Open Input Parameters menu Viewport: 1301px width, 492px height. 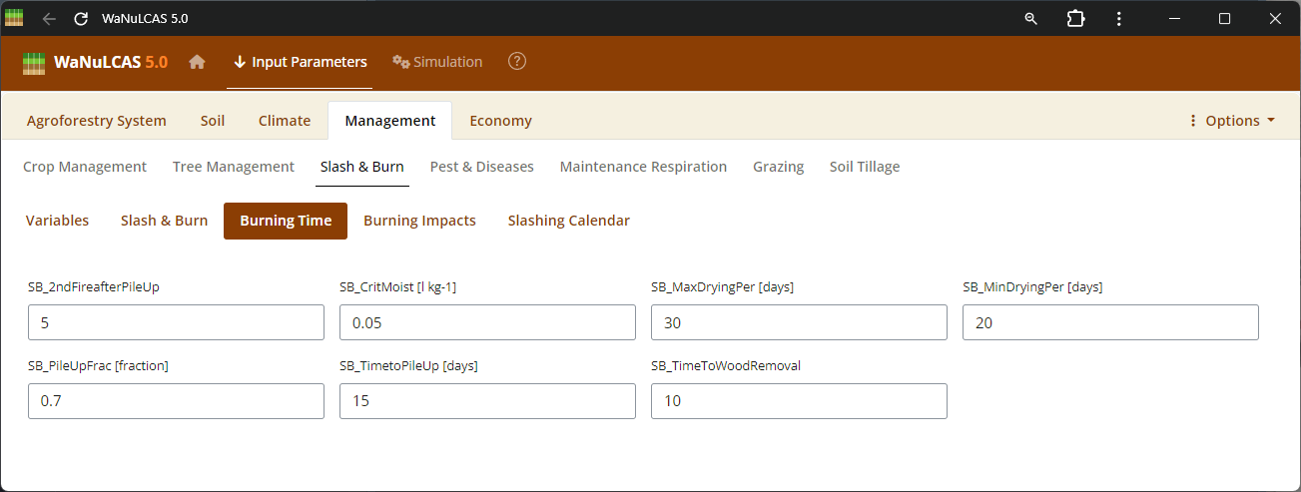300,62
